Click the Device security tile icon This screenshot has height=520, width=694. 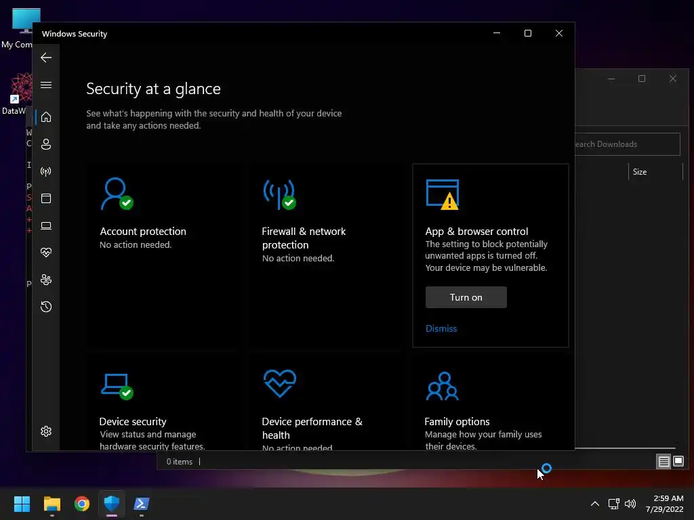point(117,386)
